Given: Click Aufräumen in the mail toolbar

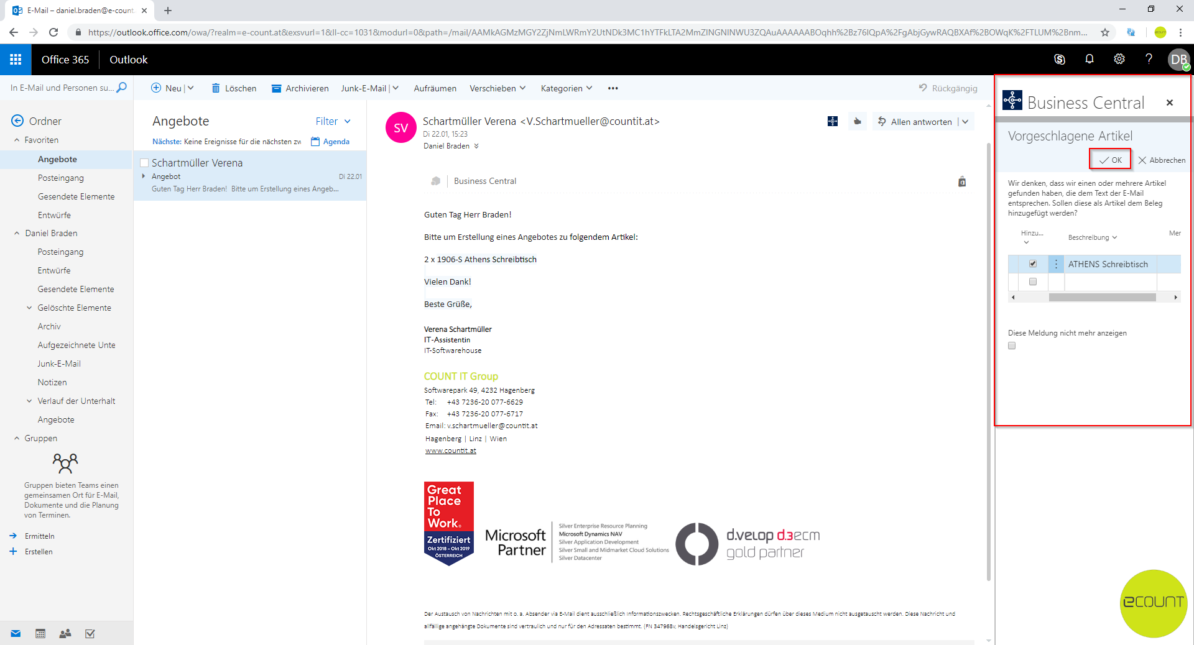Looking at the screenshot, I should [x=435, y=88].
